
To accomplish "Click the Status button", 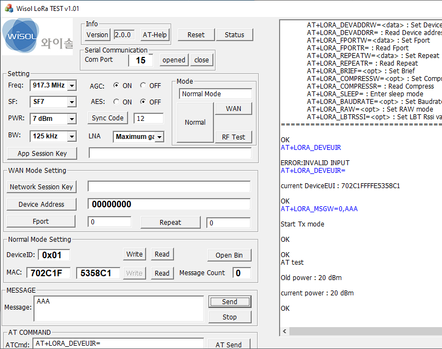I will [235, 35].
